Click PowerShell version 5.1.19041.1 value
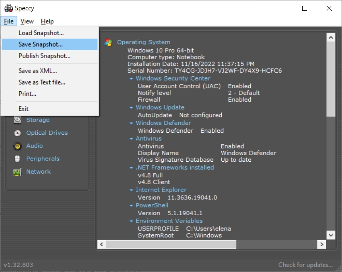342x272 pixels. click(185, 213)
